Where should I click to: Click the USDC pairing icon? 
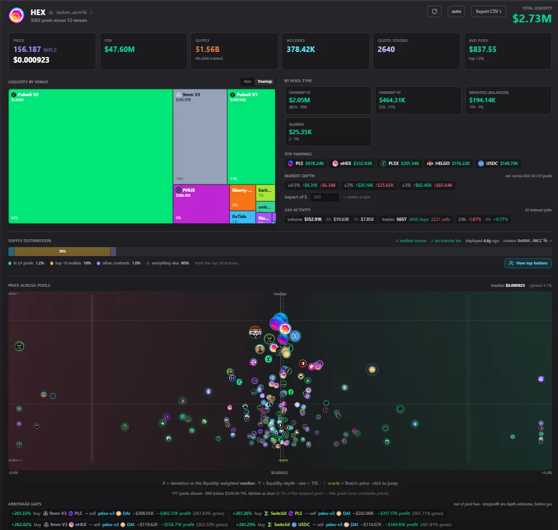(481, 163)
